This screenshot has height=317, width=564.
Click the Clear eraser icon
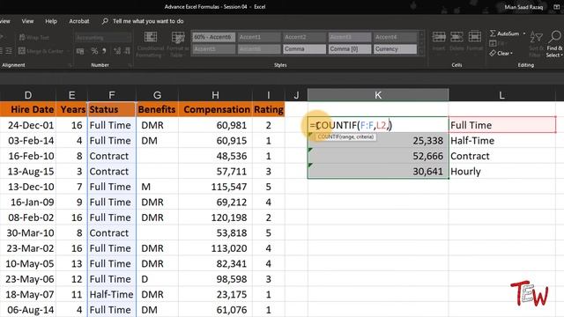493,53
